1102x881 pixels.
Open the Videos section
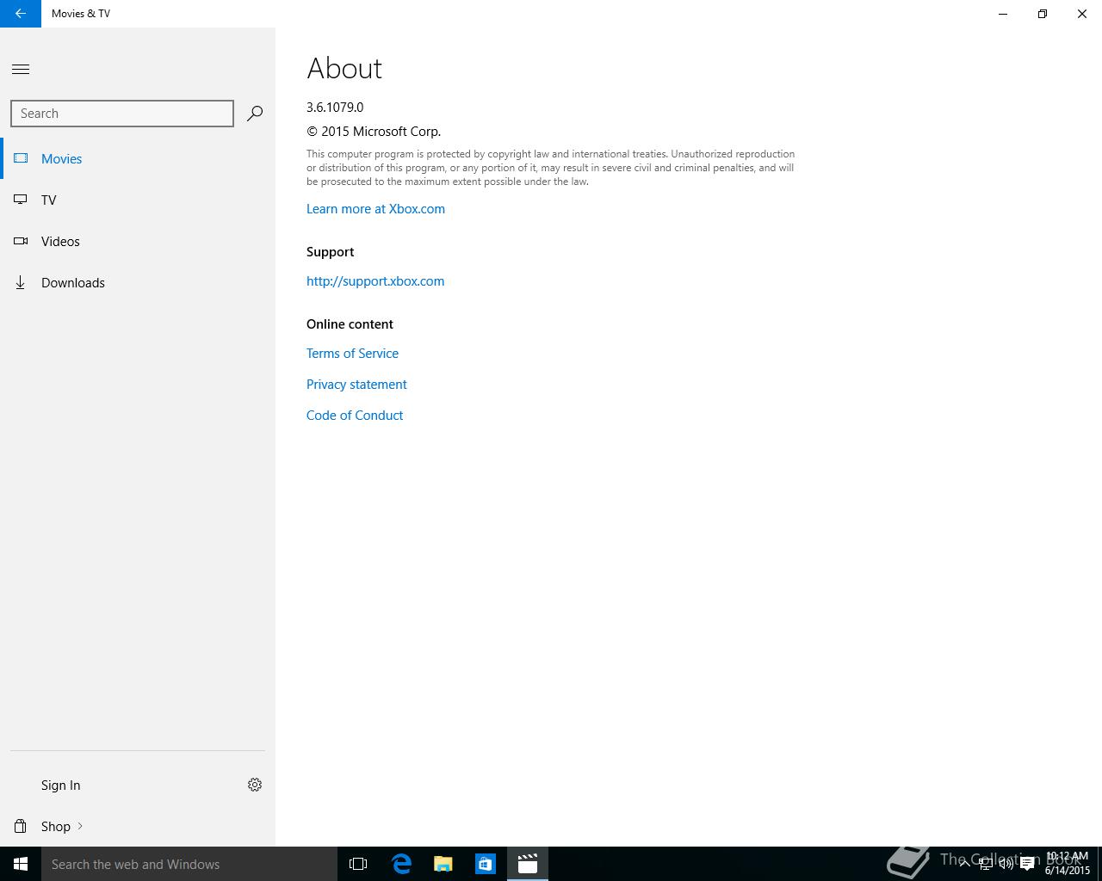pos(138,241)
